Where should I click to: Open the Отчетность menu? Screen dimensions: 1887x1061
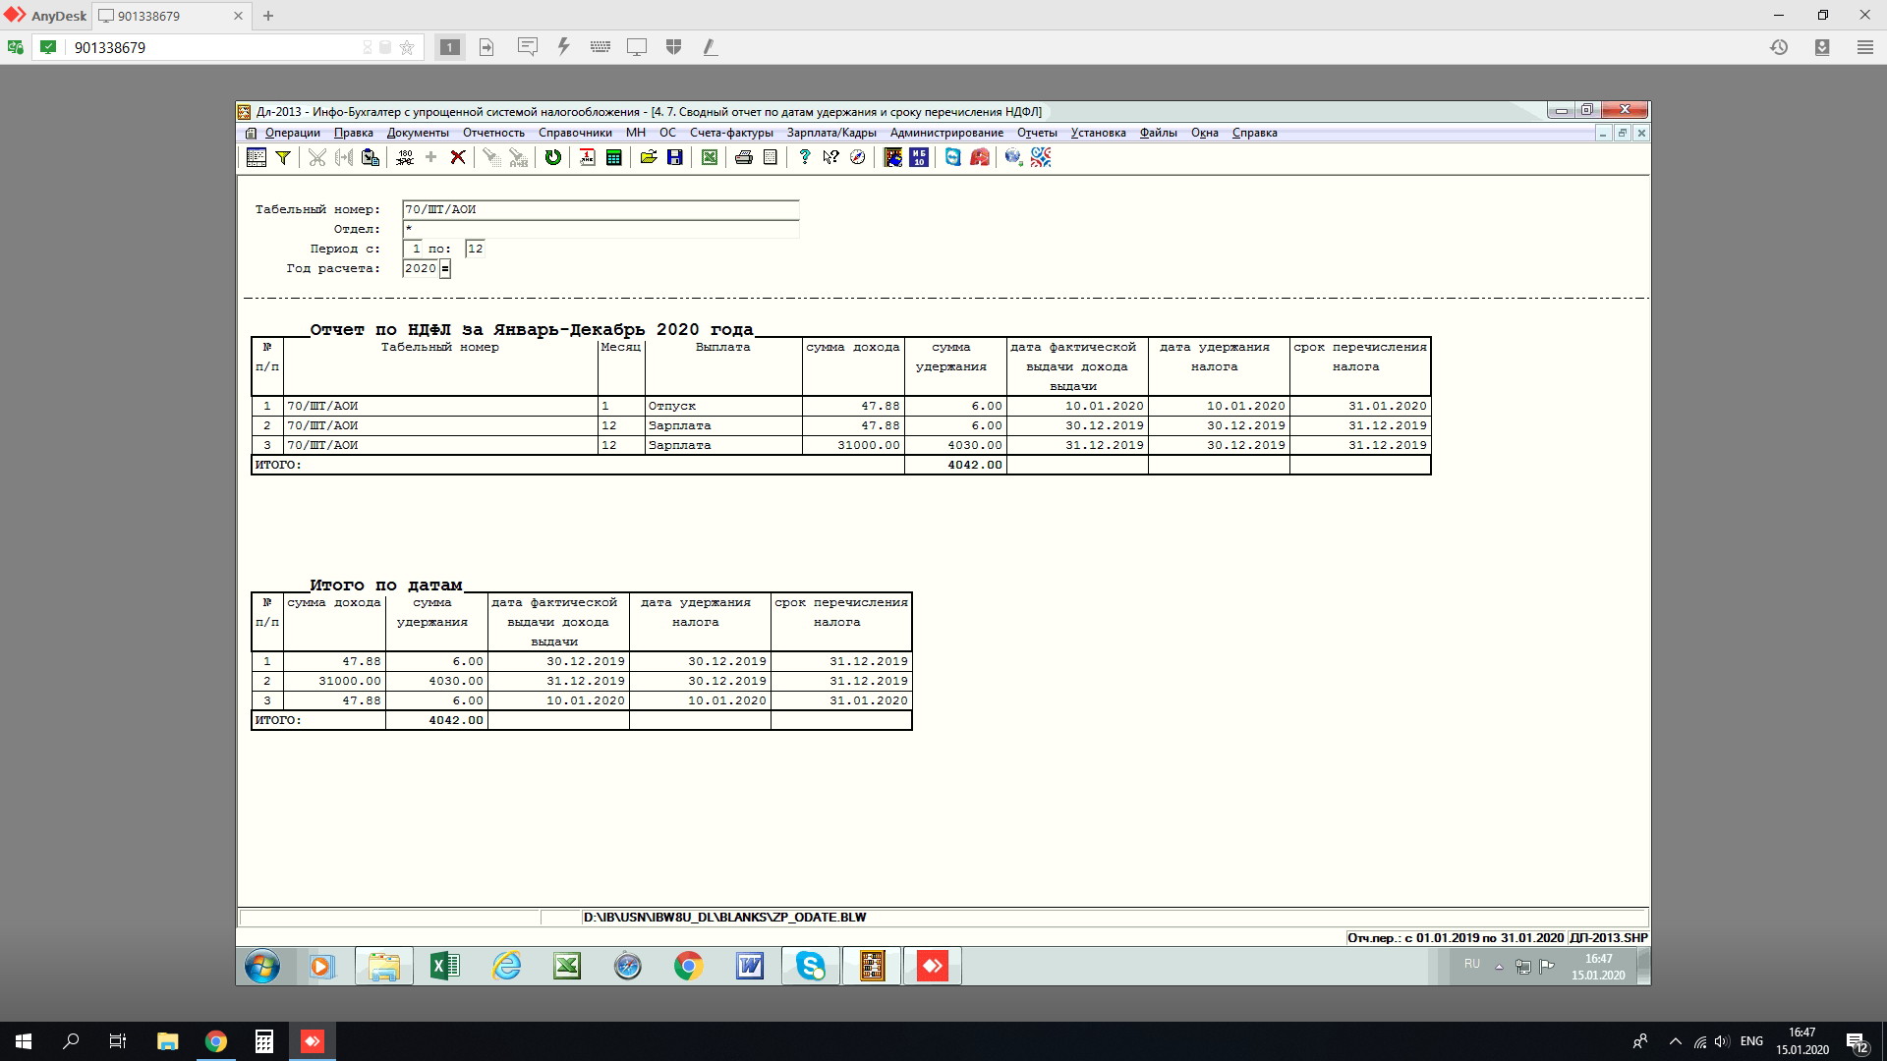[493, 133]
